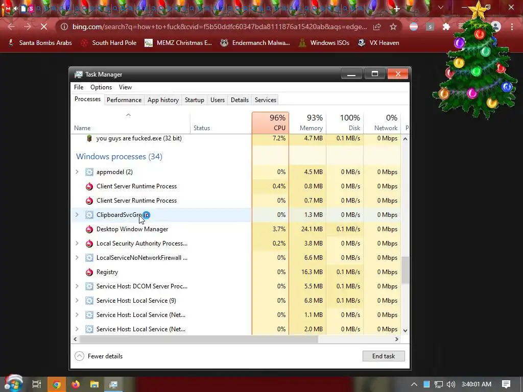This screenshot has height=392, width=523.
Task: Click the address bar URL field
Action: [220, 27]
